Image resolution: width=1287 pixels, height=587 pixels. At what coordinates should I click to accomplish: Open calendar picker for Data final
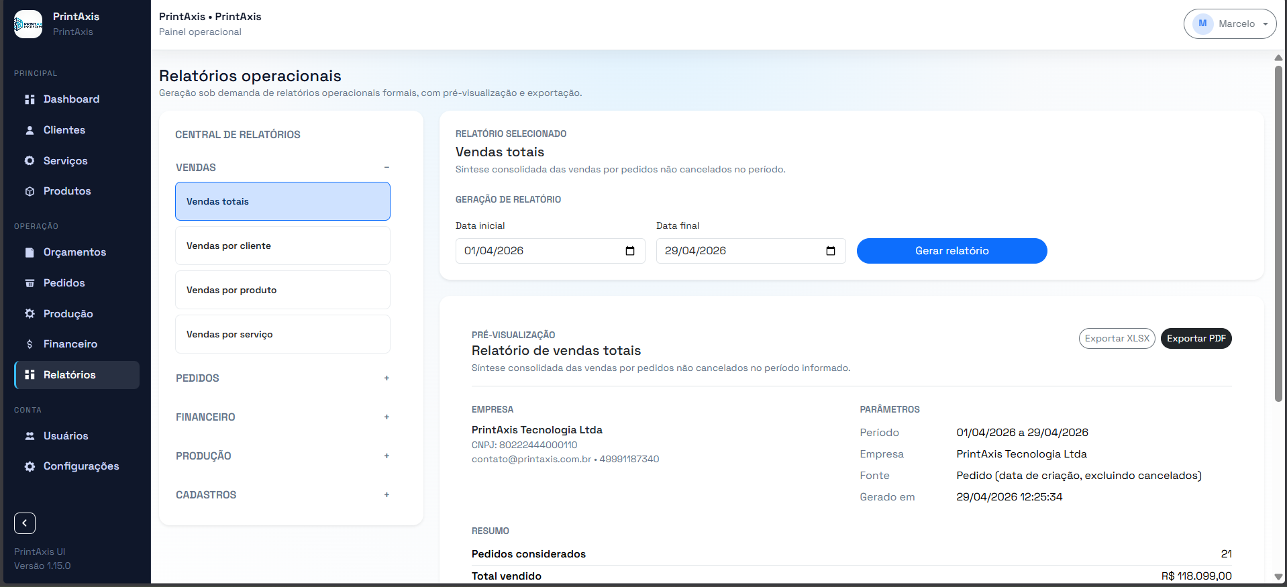[831, 251]
